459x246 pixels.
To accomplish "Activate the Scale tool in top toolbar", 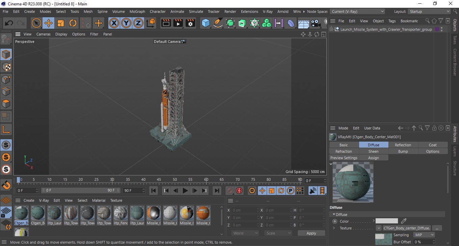I will pyautogui.click(x=61, y=23).
